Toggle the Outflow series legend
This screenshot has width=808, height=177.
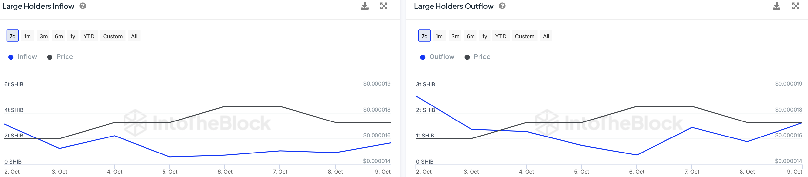[437, 57]
